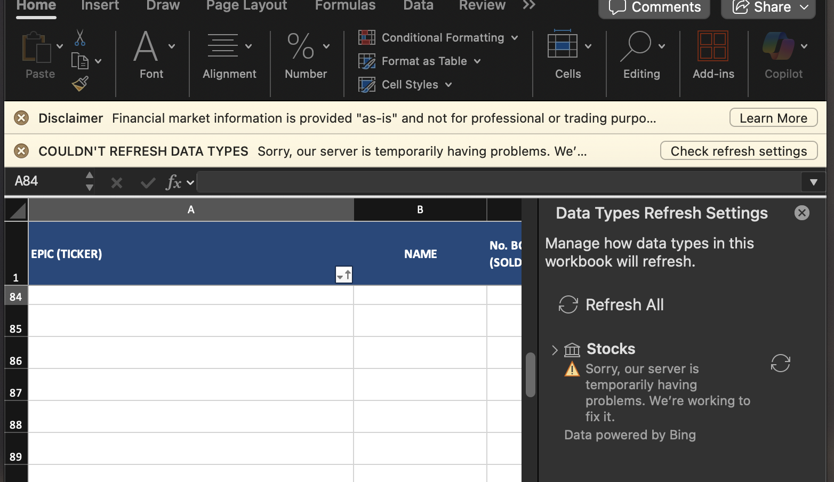Dismiss the COULDN'T REFRESH DATA TYPES warning
Screen dimensions: 834x482
coord(21,151)
